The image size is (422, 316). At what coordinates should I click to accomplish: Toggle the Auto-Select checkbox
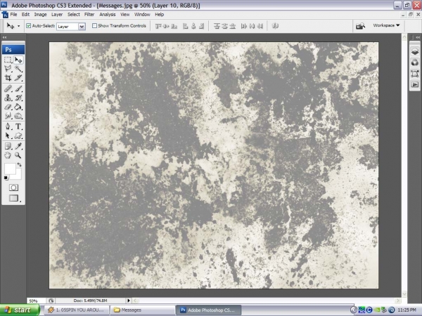click(x=29, y=26)
